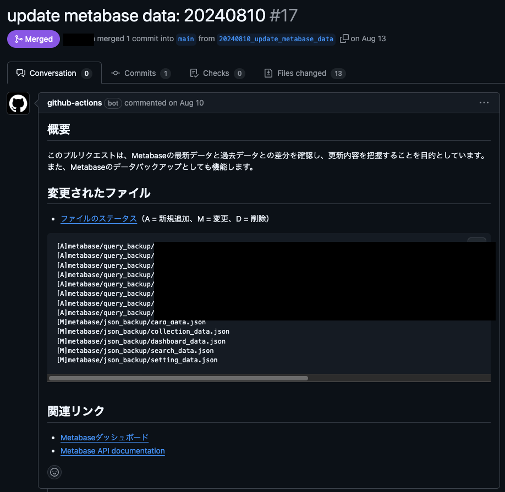The height and width of the screenshot is (492, 505).
Task: Click the 'on Aug 13' merge date
Action: [x=368, y=38]
